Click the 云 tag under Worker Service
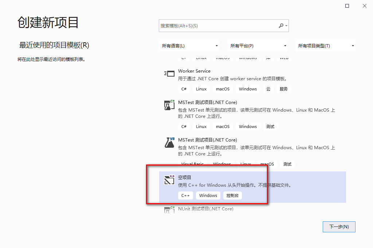This screenshot has width=373, height=248. [268, 89]
